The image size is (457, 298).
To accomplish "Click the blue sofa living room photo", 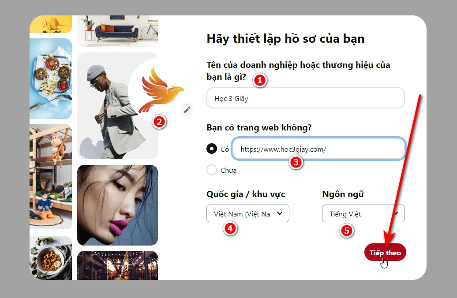I will [117, 31].
